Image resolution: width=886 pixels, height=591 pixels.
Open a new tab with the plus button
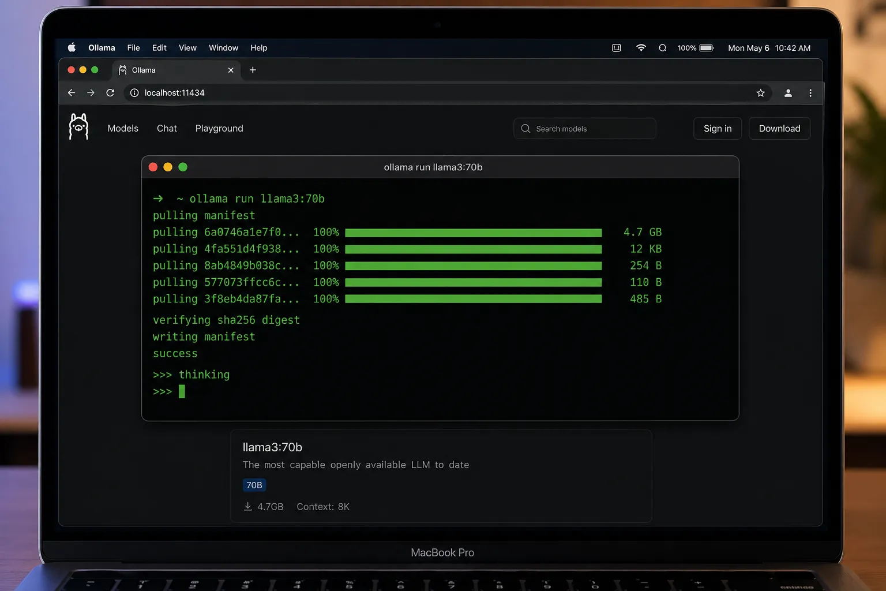253,70
